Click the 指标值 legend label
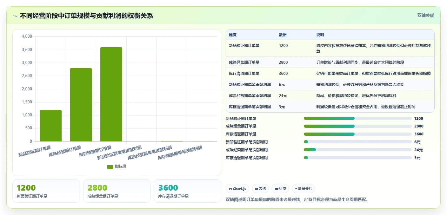Screen dimensions: 447x215 point(121,166)
